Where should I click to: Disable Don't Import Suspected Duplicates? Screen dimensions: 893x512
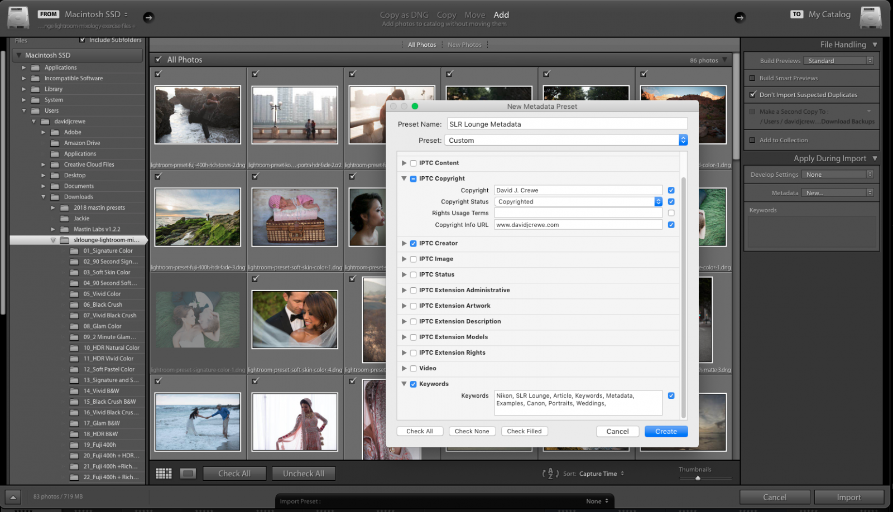click(x=753, y=94)
